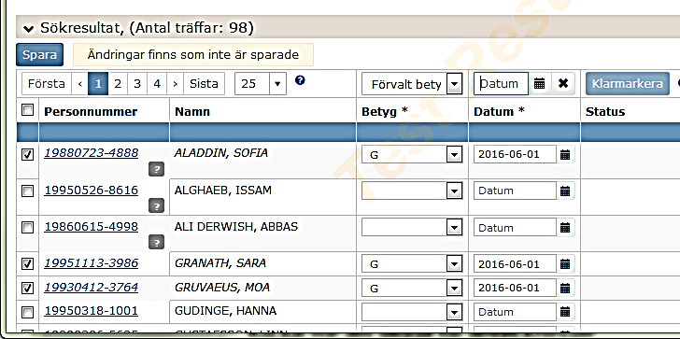Click name cell ALADDIN, SOFIA
Viewport: 680px width, 339px height.
point(221,153)
